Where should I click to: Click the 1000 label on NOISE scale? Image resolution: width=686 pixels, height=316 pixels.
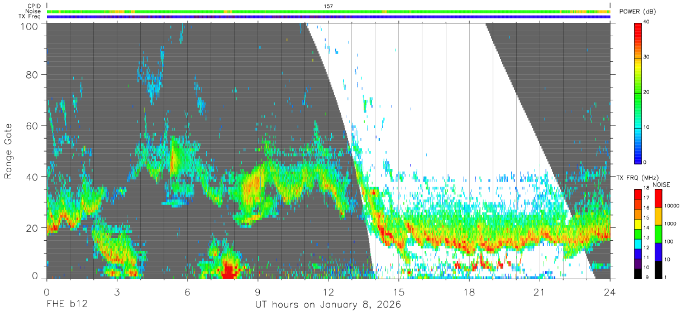pos(670,223)
